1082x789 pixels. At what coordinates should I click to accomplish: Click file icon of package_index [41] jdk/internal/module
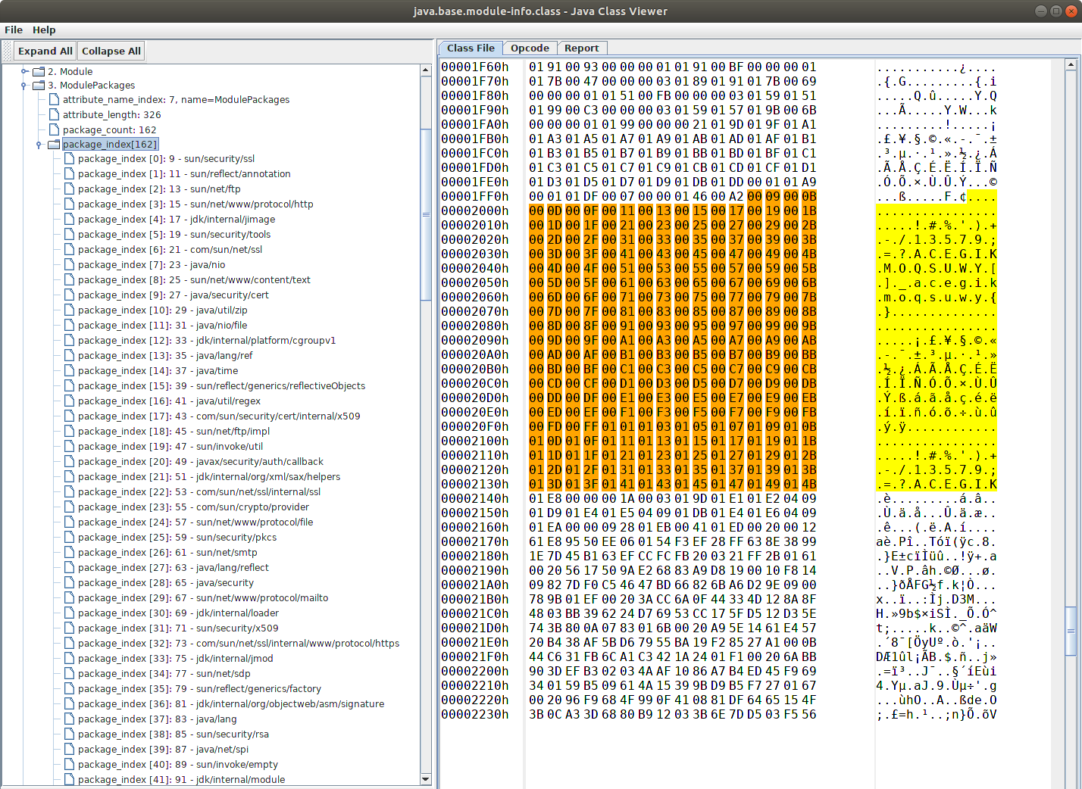pos(69,779)
